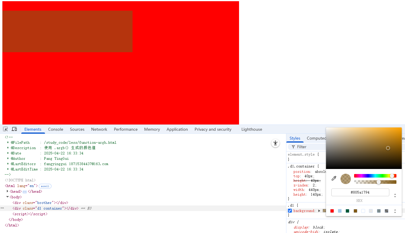Switch to the Lighthouse tab
This screenshot has height=233, width=405.
point(252,129)
